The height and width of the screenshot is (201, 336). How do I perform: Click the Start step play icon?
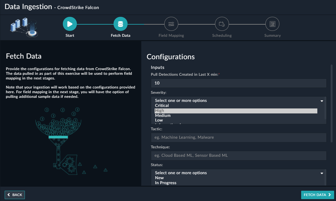point(70,24)
